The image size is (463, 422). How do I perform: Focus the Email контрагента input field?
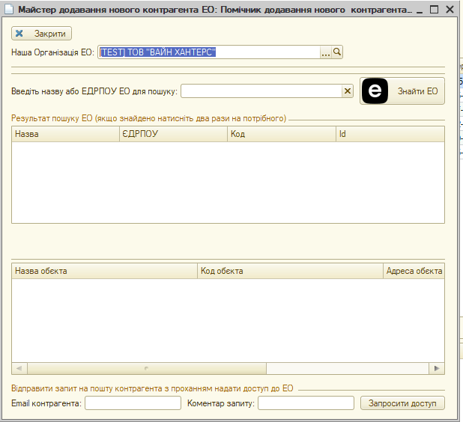pyautogui.click(x=133, y=403)
